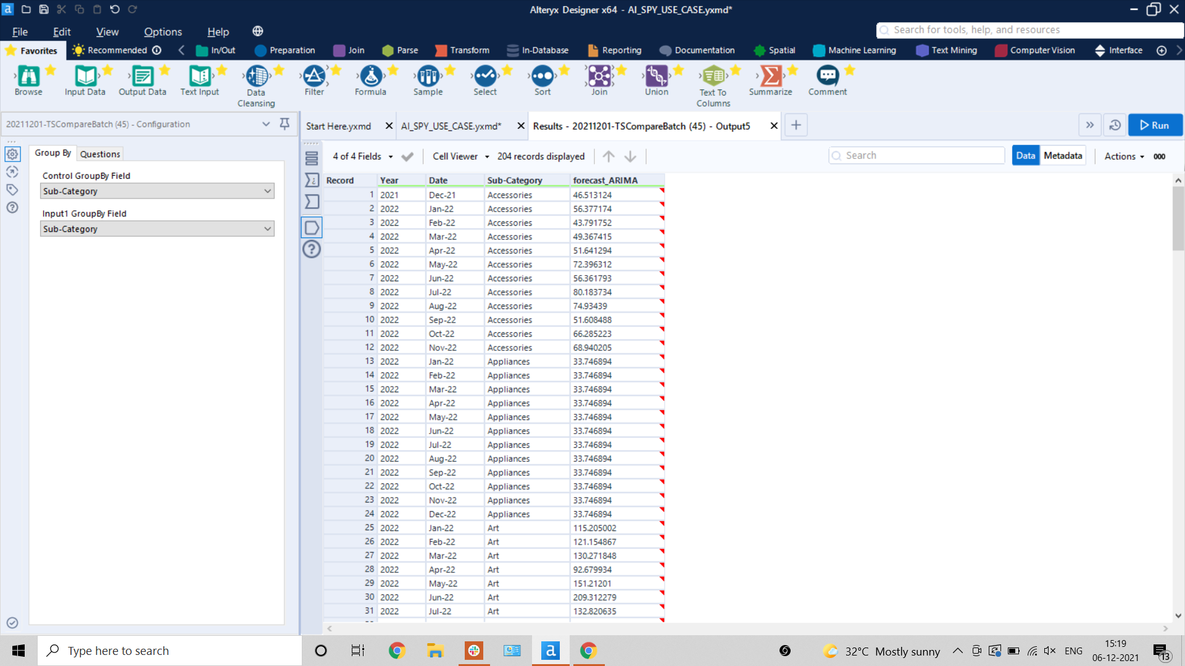
Task: Expand the Cell Viewer dropdown
Action: [460, 156]
